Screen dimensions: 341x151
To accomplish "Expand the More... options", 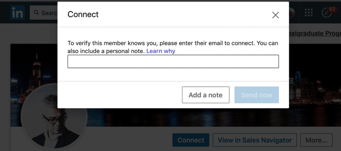I will pyautogui.click(x=316, y=140).
